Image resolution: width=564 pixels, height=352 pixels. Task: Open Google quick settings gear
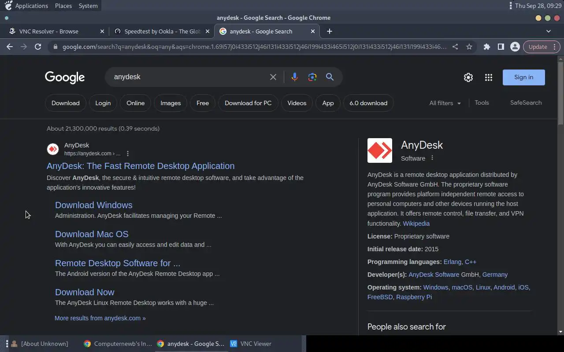[468, 77]
